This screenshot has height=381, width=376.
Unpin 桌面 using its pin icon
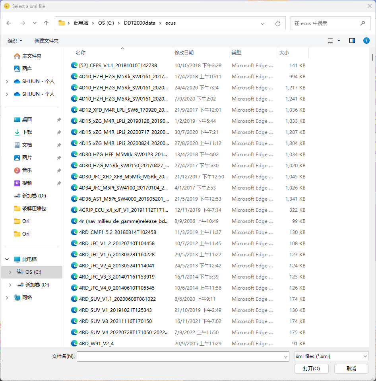[59, 120]
